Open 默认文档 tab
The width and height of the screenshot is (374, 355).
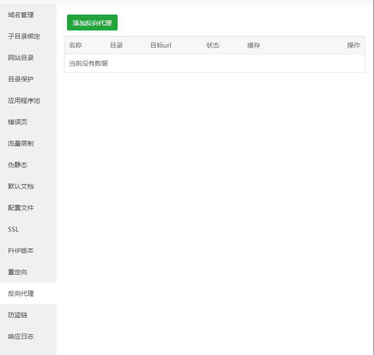pyautogui.click(x=28, y=186)
